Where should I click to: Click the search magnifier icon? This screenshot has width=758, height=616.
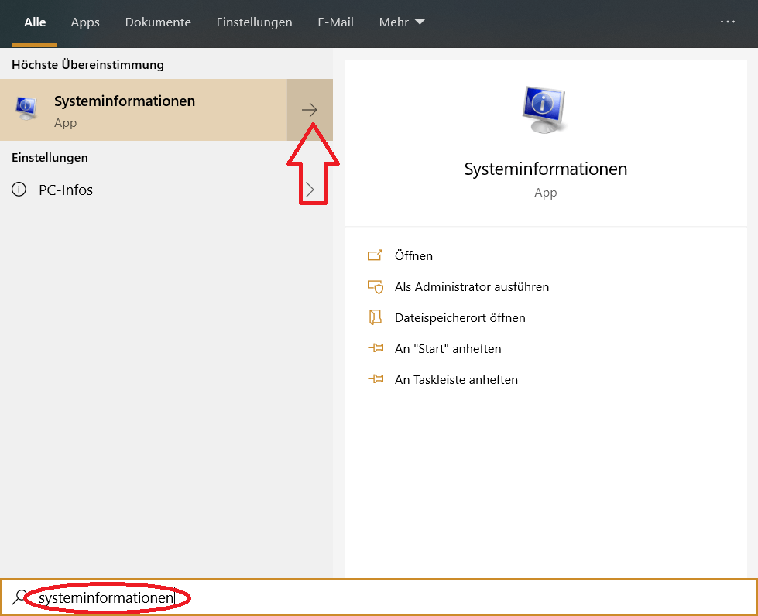[17, 597]
